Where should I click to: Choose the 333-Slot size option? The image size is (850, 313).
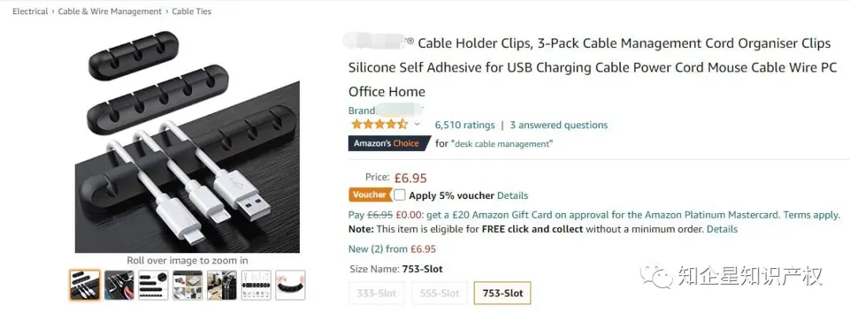pos(377,293)
